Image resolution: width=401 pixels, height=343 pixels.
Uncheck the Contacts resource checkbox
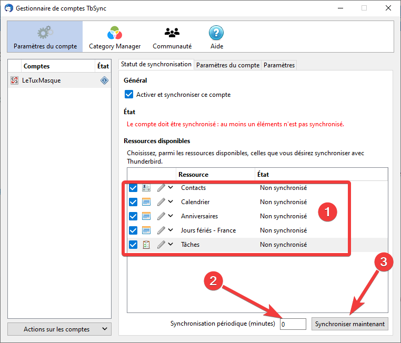pyautogui.click(x=133, y=188)
